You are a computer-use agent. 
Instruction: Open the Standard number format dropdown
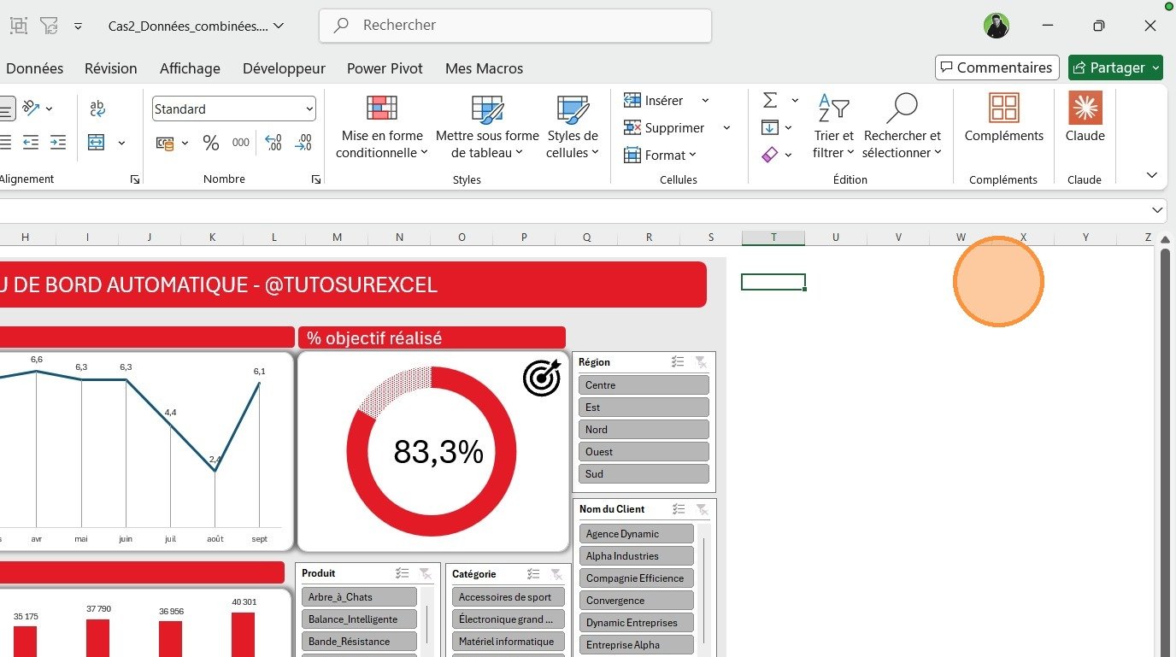[309, 109]
